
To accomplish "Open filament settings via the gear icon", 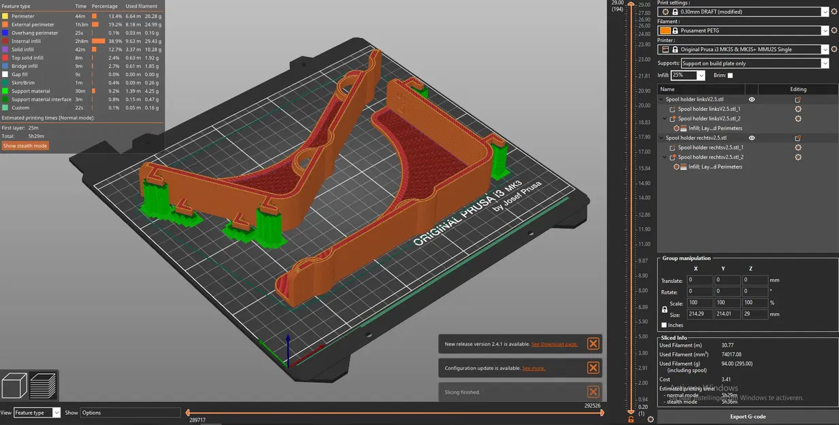I will click(x=835, y=31).
